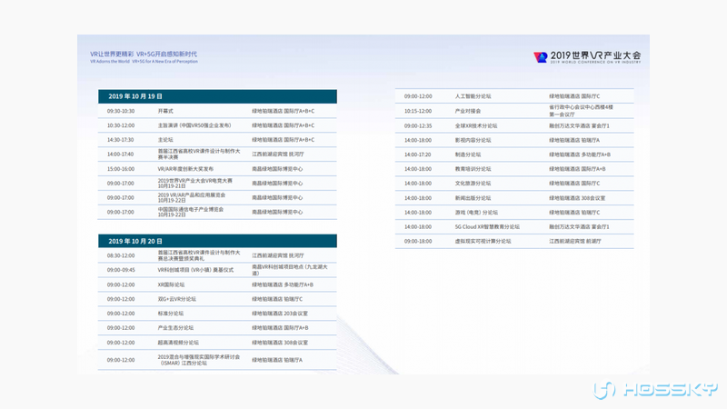727x409 pixels.
Task: Select '2019 VR/AR产品和应用展览会' event
Action: pos(192,195)
